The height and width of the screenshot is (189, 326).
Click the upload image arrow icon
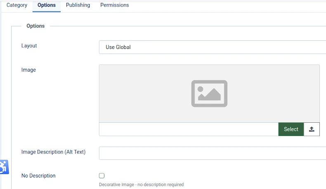click(x=312, y=129)
